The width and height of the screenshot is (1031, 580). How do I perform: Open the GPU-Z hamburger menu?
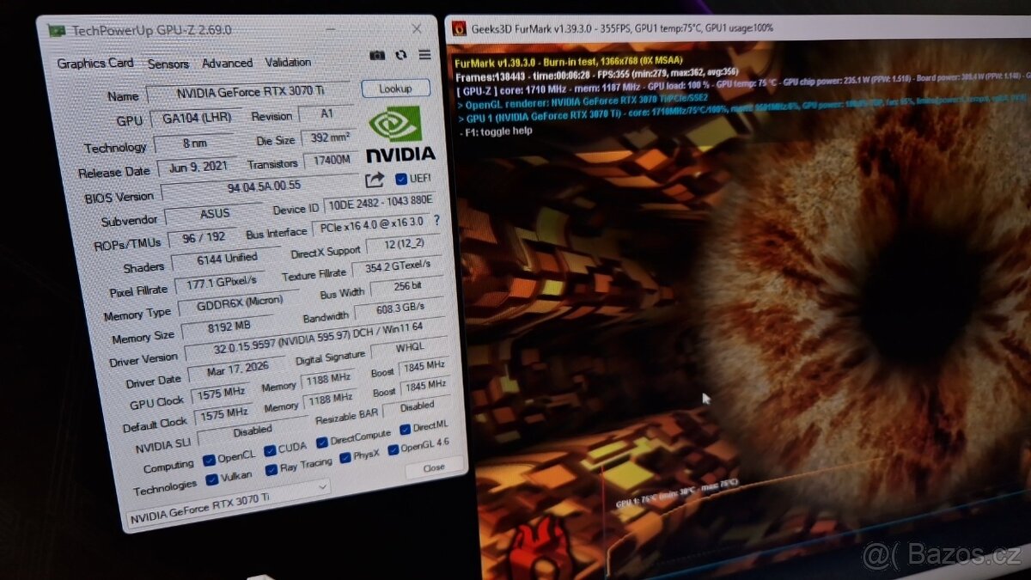coord(424,54)
